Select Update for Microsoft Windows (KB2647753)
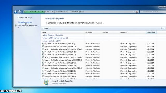The image size is (166, 93). pyautogui.click(x=60, y=65)
